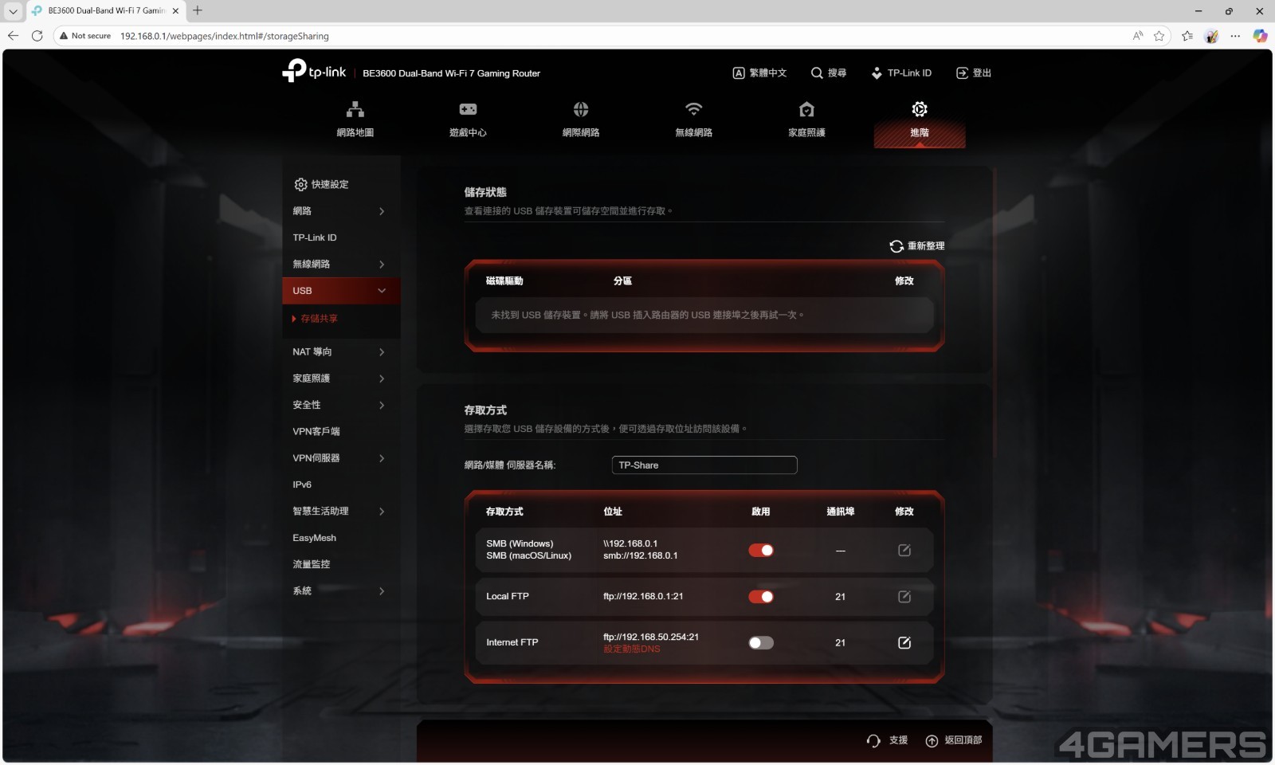This screenshot has height=765, width=1275.
Task: Open the 繁體中文 language selector
Action: (759, 73)
